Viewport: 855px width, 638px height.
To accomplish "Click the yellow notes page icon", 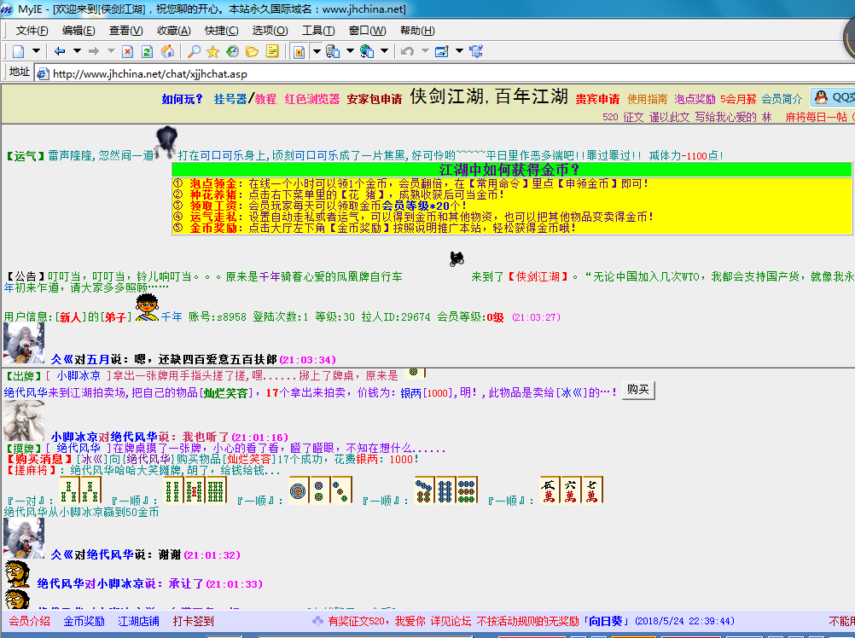I will [272, 51].
